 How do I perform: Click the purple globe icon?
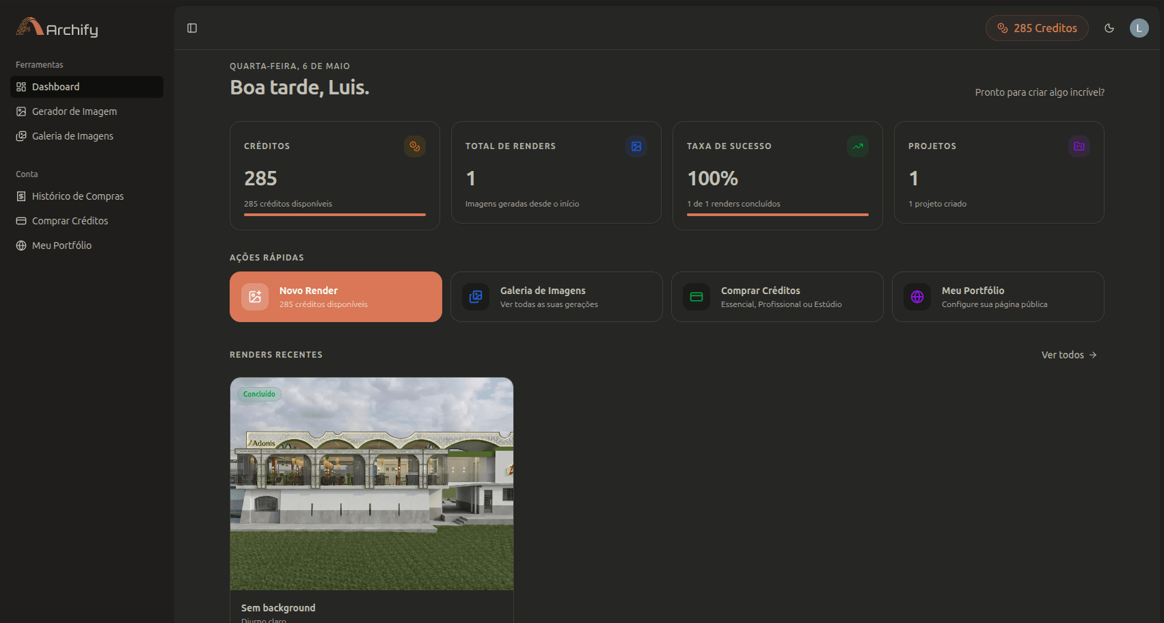pyautogui.click(x=917, y=297)
